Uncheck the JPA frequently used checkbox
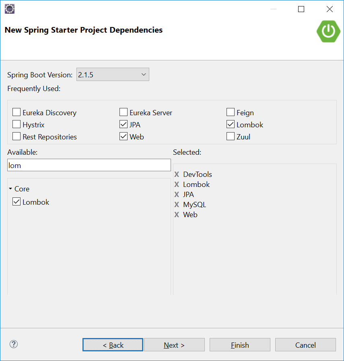The image size is (344, 361). point(124,124)
